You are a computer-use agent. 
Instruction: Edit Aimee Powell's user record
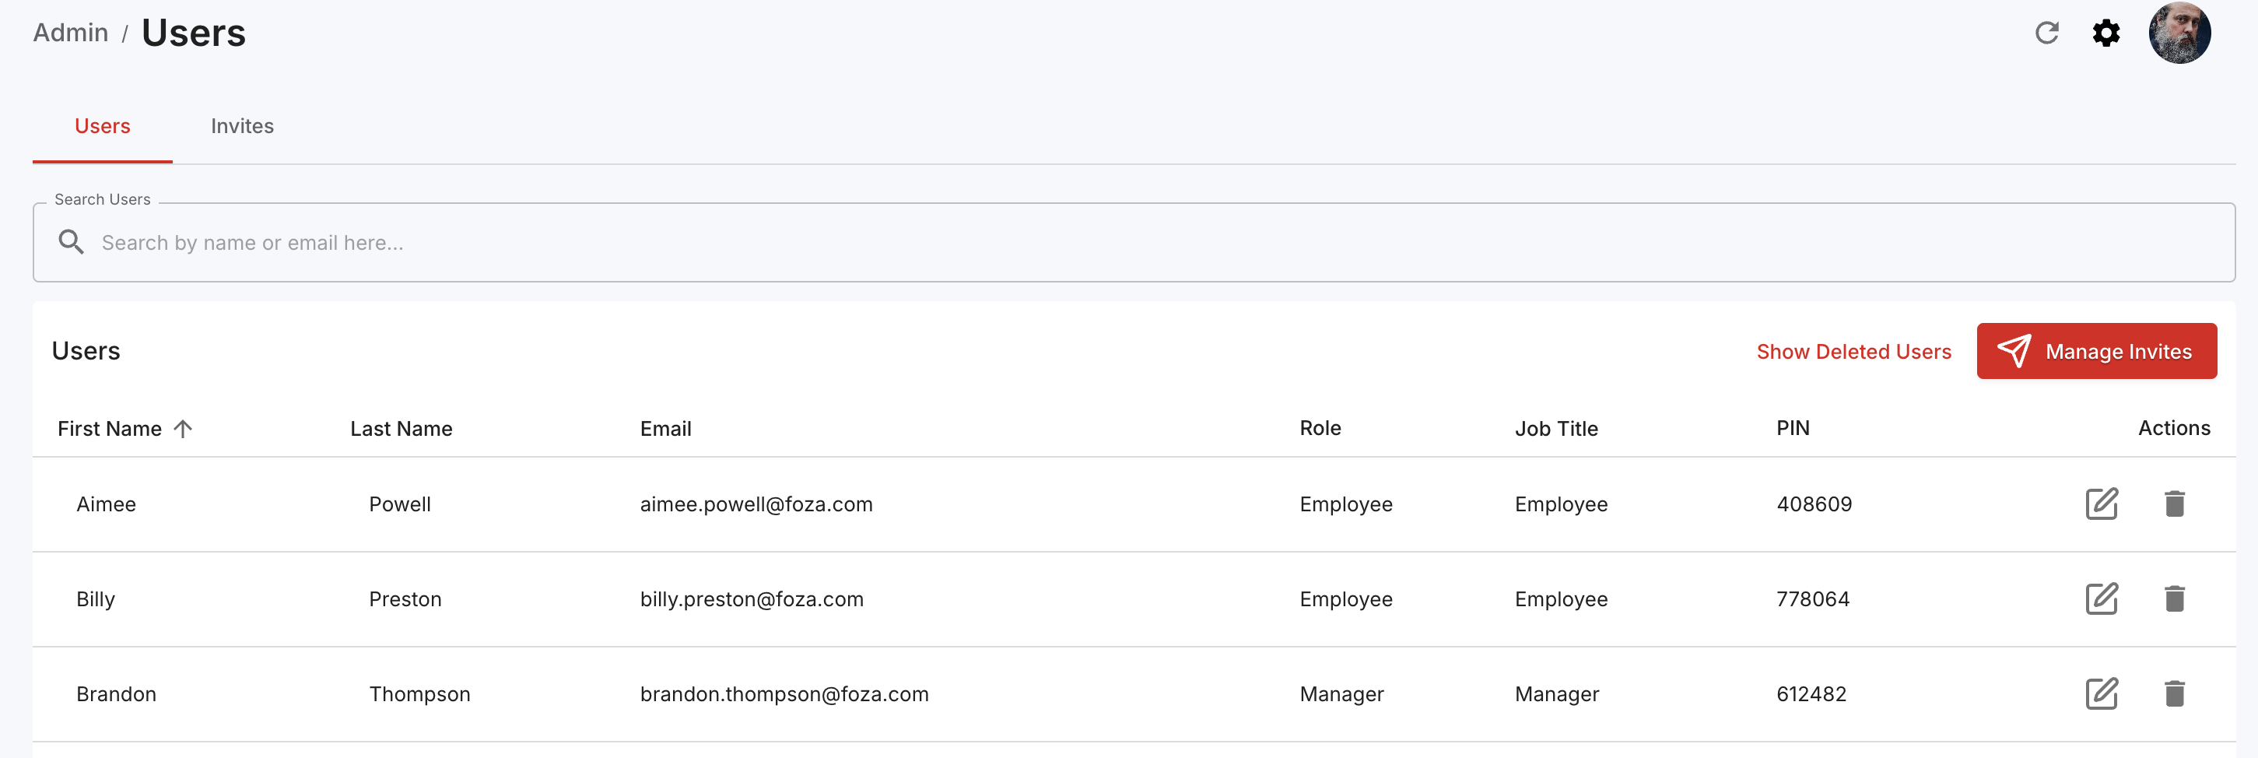point(2101,504)
